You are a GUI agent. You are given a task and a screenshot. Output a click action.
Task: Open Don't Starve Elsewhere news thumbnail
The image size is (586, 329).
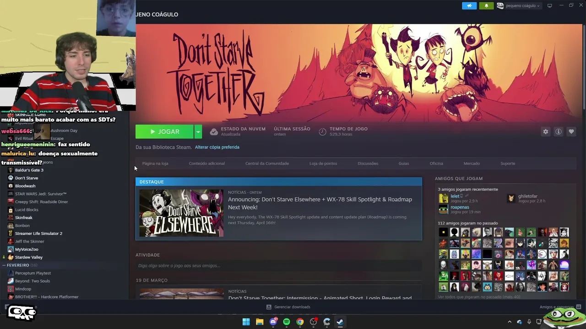point(181,213)
